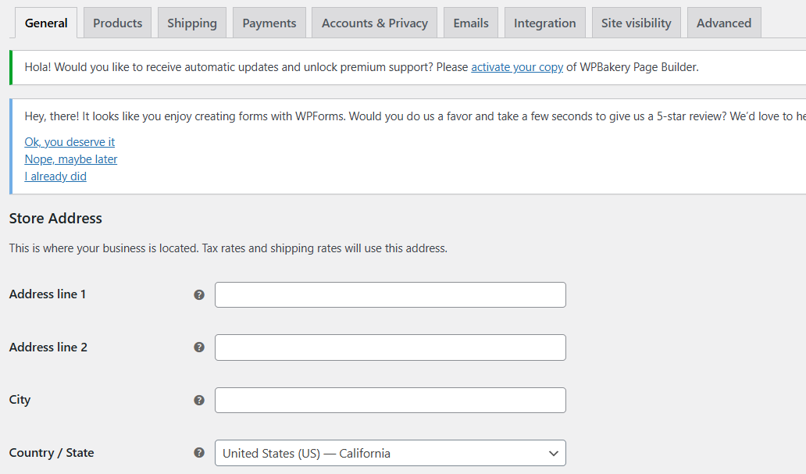
Task: Open the Country / State dropdown
Action: [390, 453]
